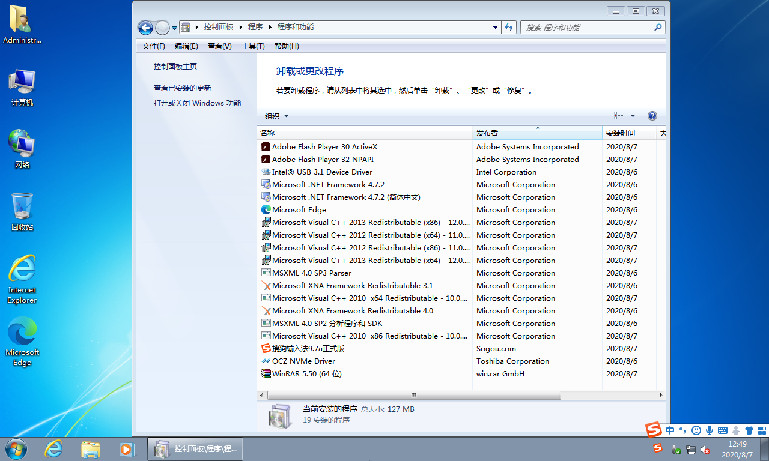Open the Sogou soft keyboard icon
Viewport: 769px width, 461px height.
(x=723, y=430)
